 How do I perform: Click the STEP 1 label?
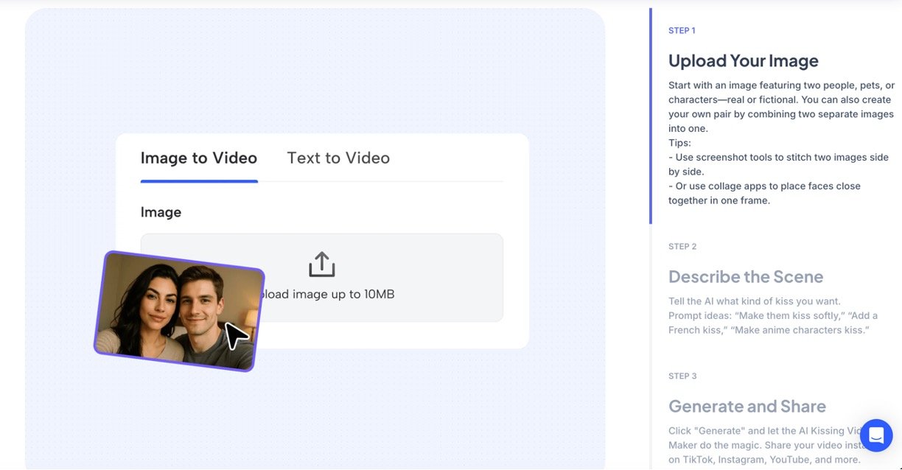pos(682,31)
